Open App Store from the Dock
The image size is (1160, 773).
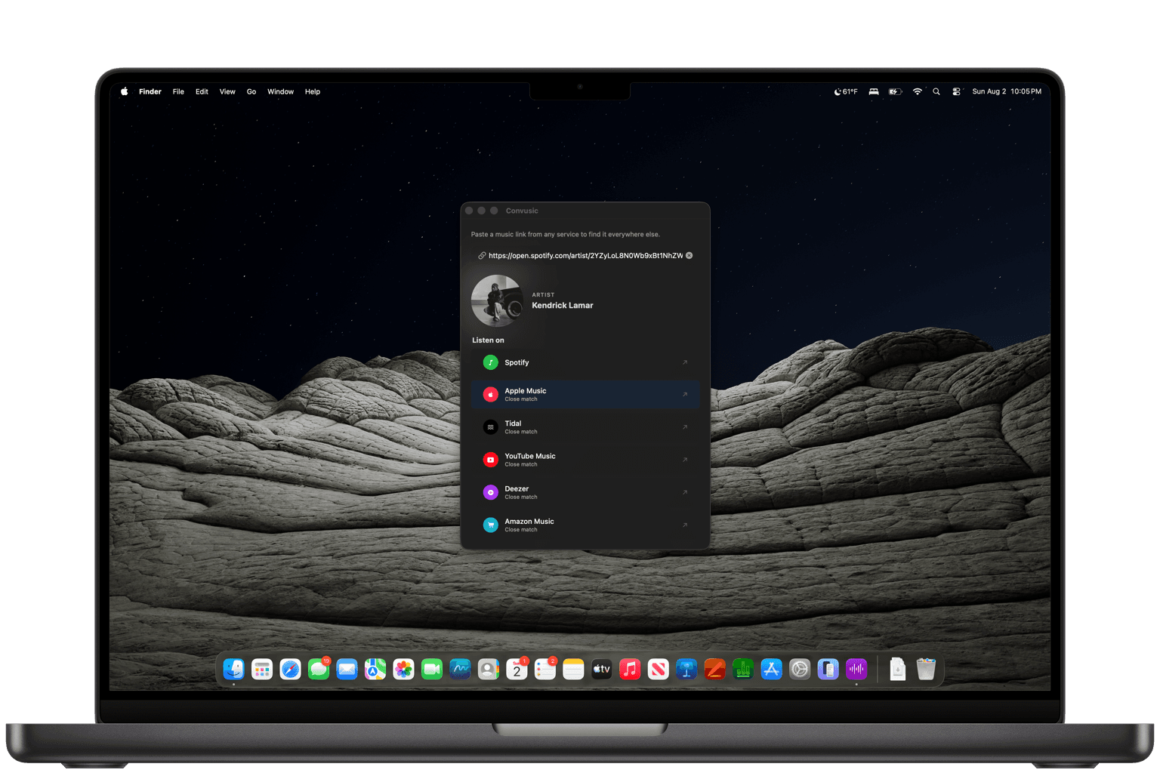coord(772,669)
